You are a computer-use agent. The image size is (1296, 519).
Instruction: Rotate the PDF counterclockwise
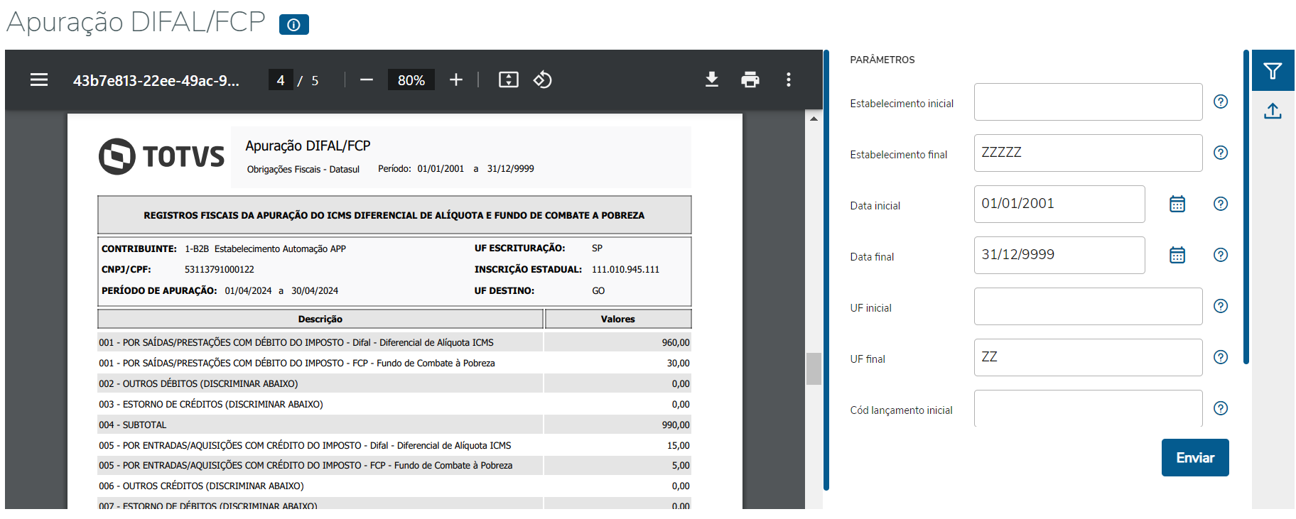pos(543,80)
